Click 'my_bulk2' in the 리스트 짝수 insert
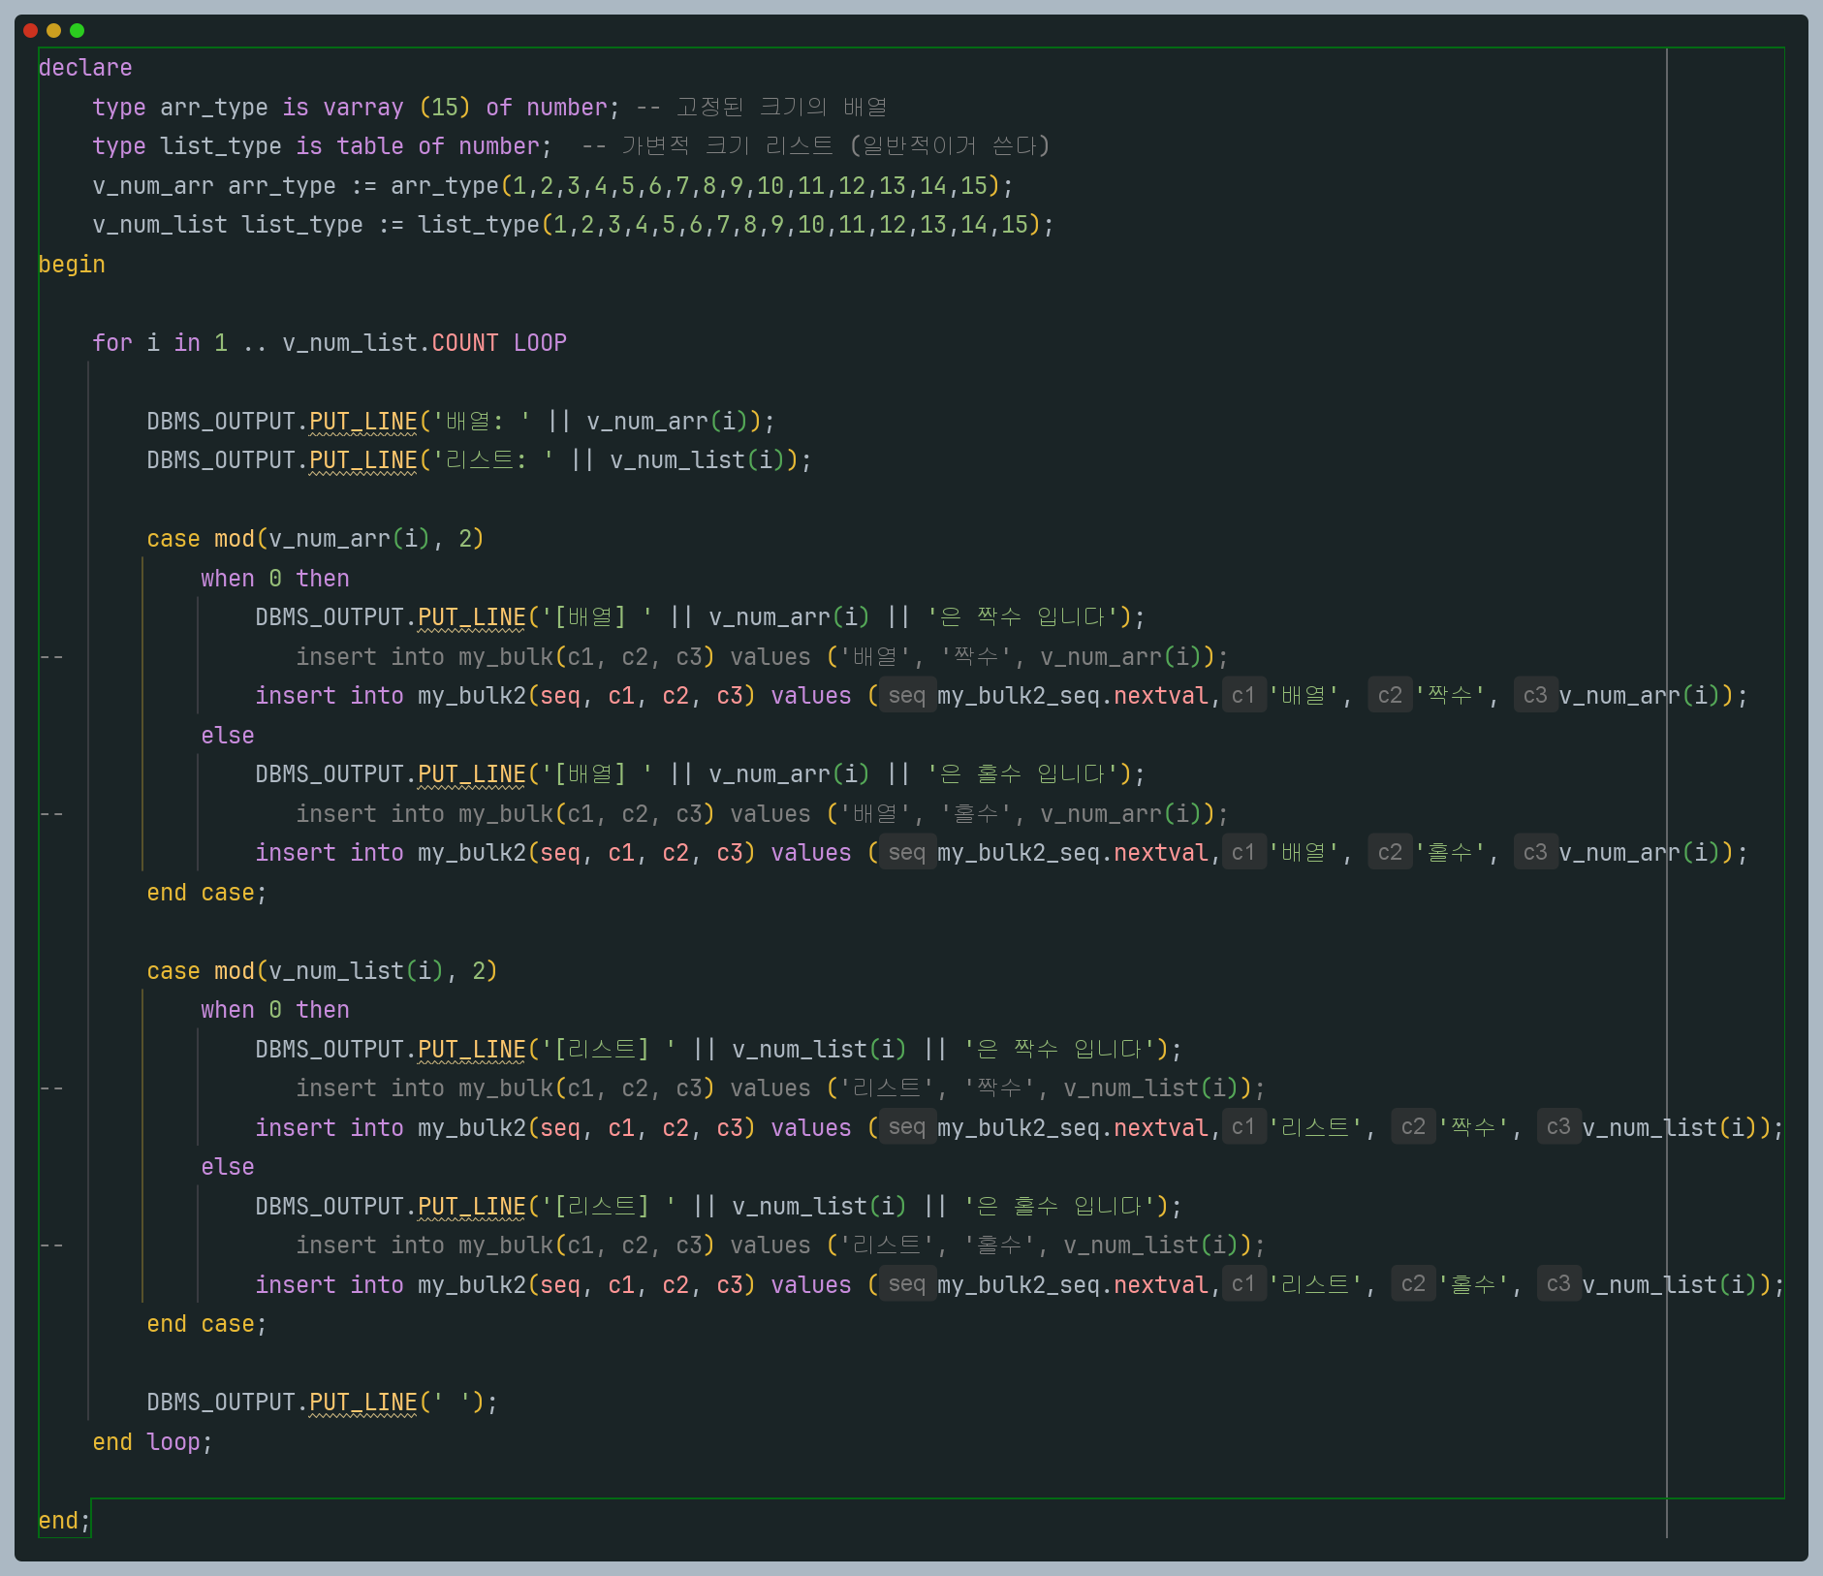Viewport: 1823px width, 1576px height. tap(472, 1128)
